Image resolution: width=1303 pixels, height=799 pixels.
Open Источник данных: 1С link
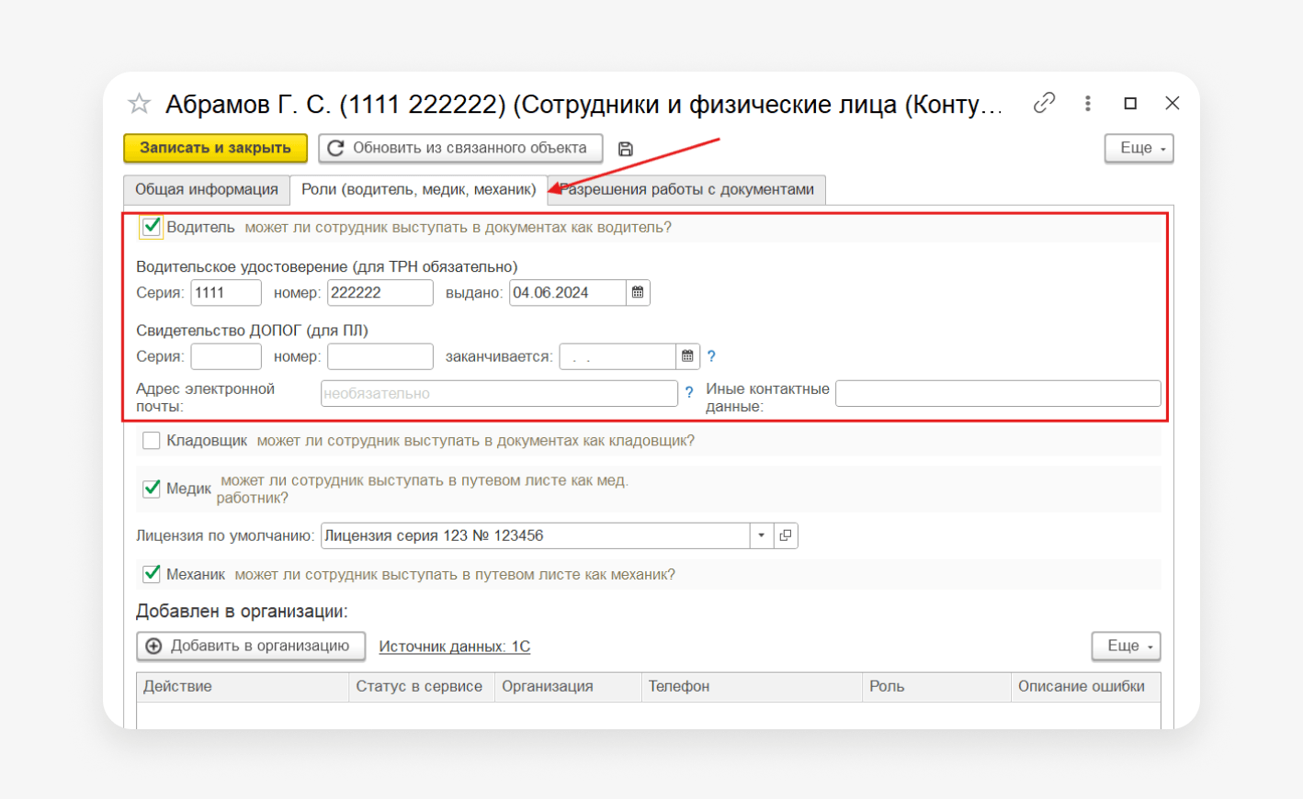click(x=455, y=647)
